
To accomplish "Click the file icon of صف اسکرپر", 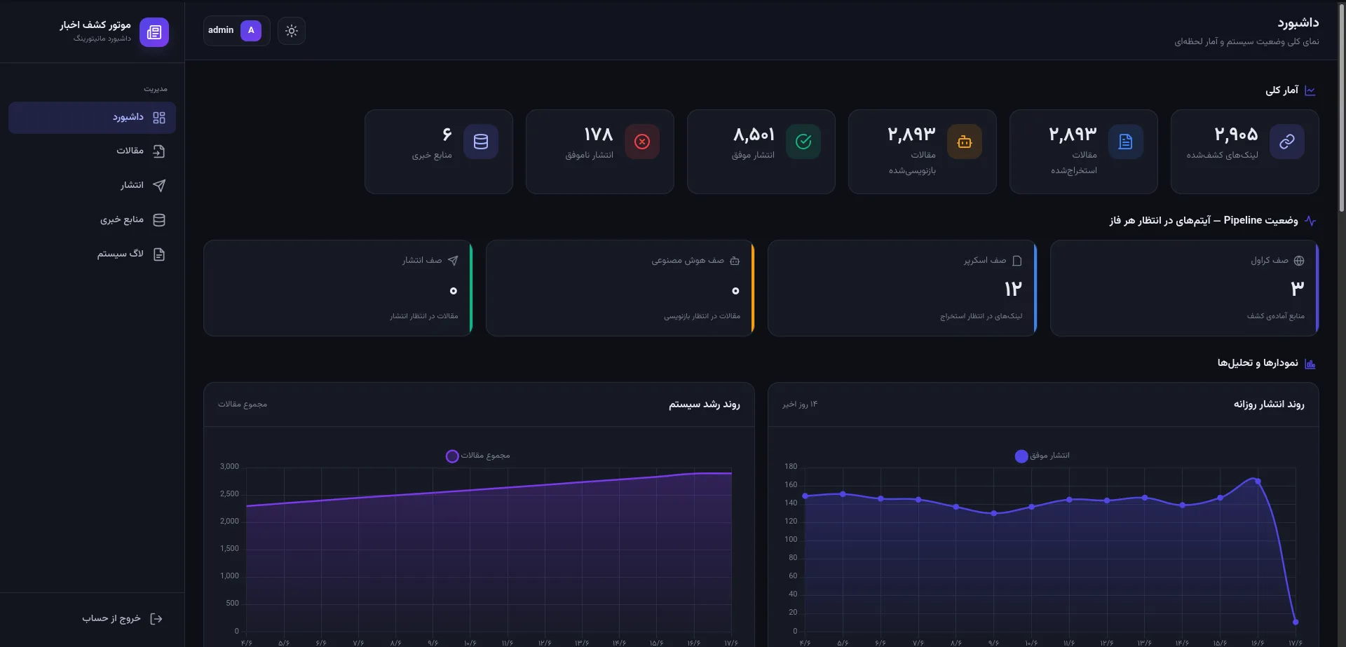I will click(1017, 261).
